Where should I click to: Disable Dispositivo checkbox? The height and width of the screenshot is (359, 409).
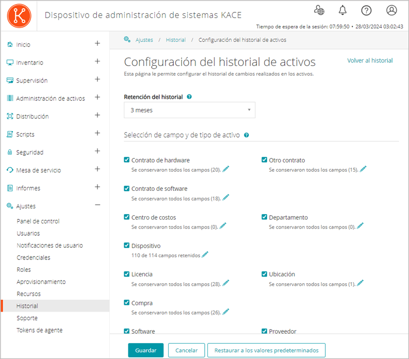click(x=127, y=245)
